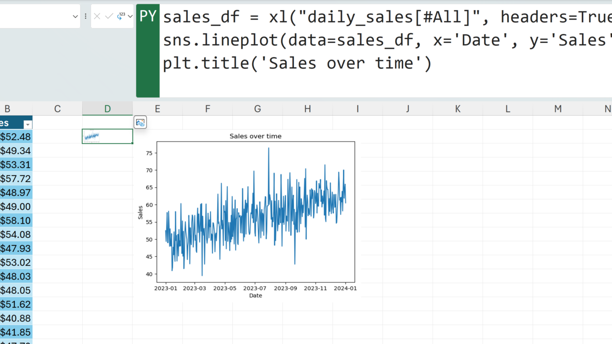Select the cell showing $41.85

tap(16, 332)
